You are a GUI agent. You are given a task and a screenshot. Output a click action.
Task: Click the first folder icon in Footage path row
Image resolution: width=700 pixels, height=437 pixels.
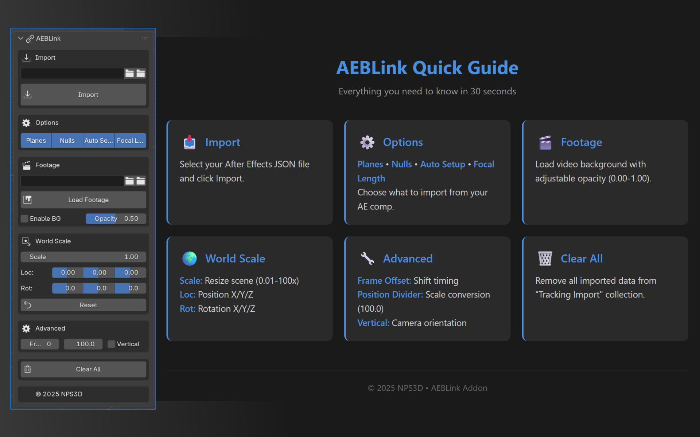coord(129,181)
